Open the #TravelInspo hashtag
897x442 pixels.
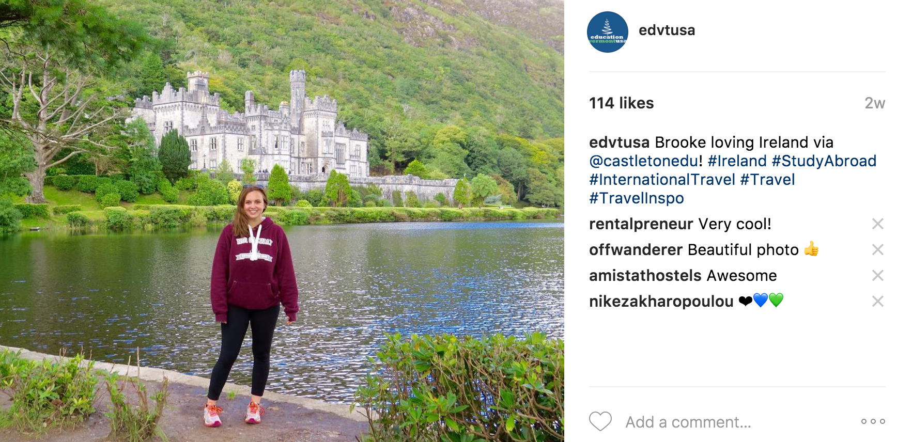(x=637, y=198)
